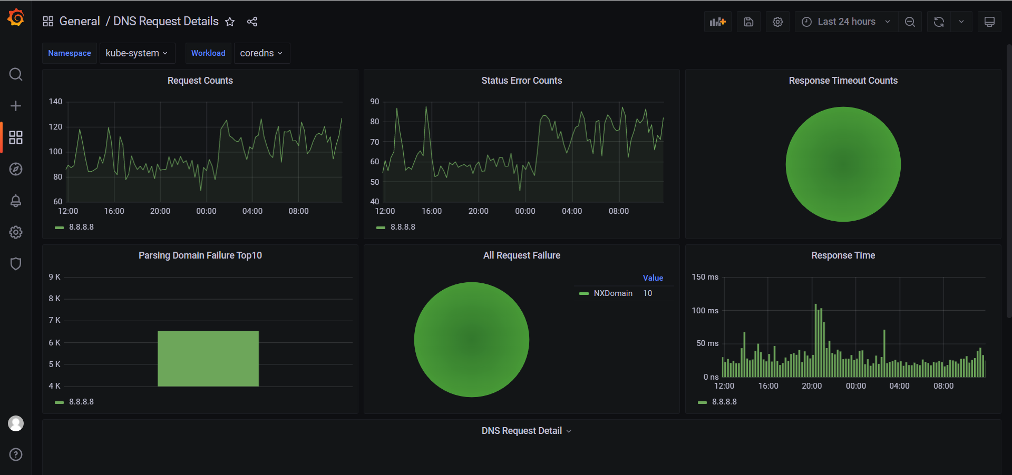1012x475 pixels.
Task: Click the Create plus icon in sidebar
Action: [x=16, y=106]
